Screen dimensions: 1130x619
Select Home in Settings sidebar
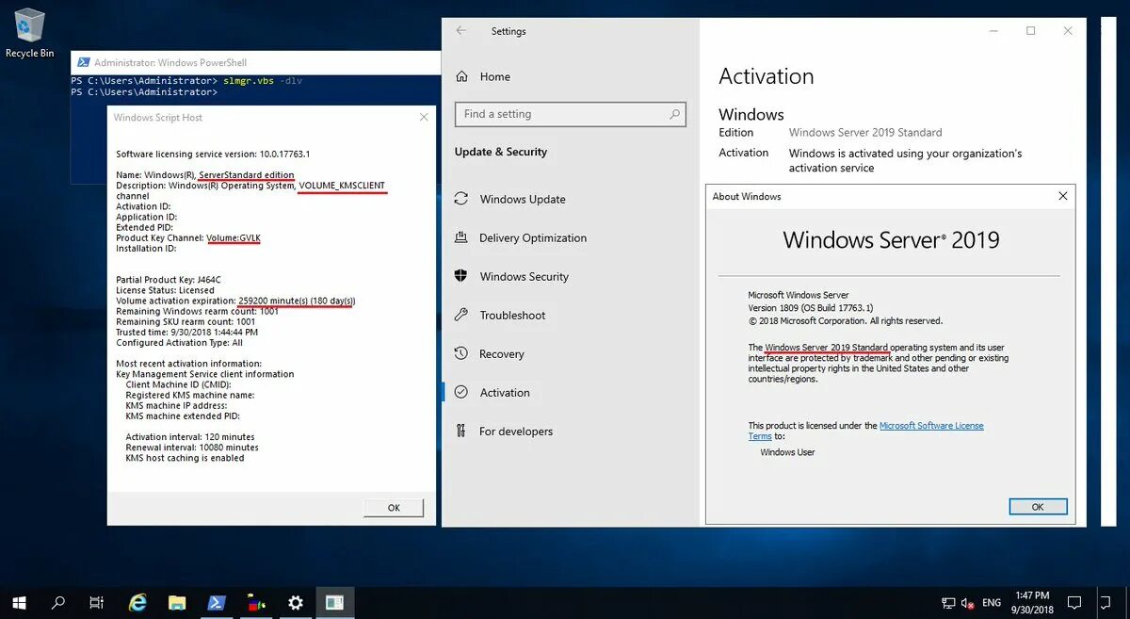[x=495, y=76]
